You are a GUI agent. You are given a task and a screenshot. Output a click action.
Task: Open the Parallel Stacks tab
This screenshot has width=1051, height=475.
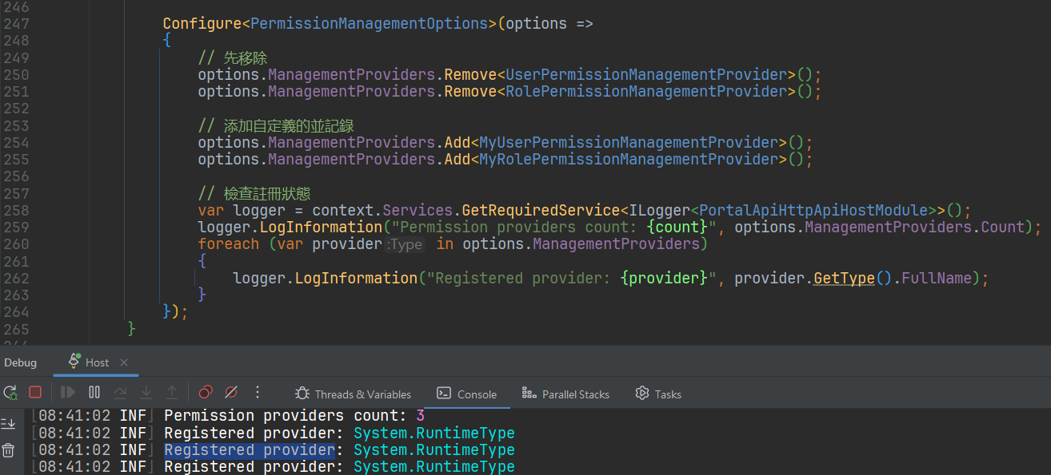pyautogui.click(x=565, y=394)
